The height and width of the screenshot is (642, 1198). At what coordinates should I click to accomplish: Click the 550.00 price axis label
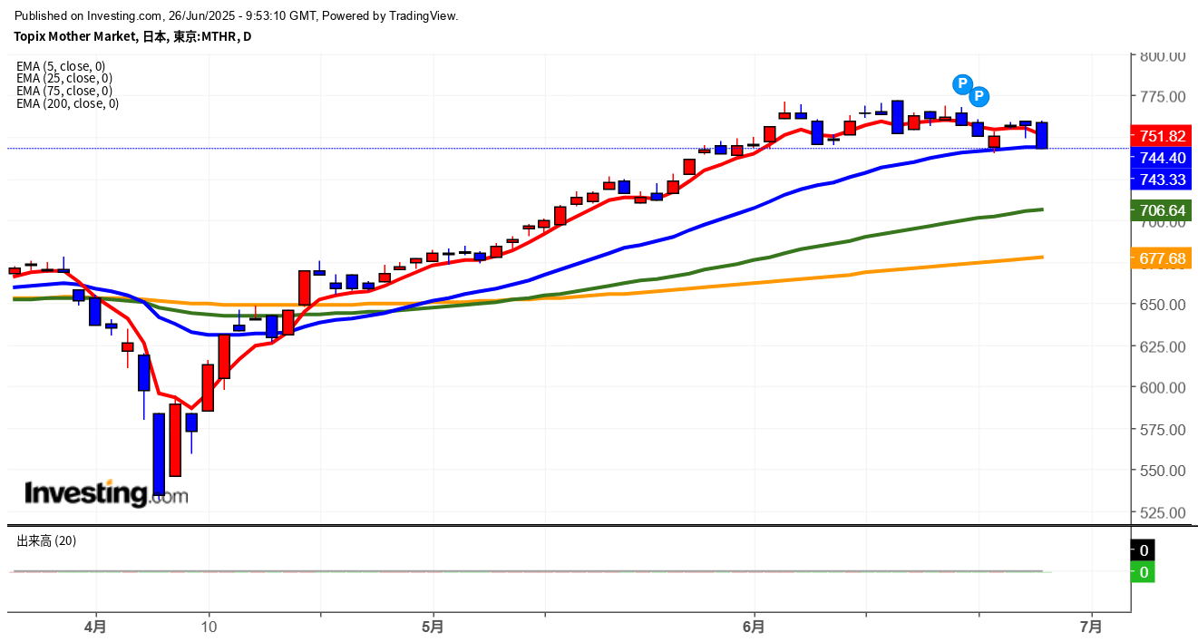pyautogui.click(x=1164, y=471)
